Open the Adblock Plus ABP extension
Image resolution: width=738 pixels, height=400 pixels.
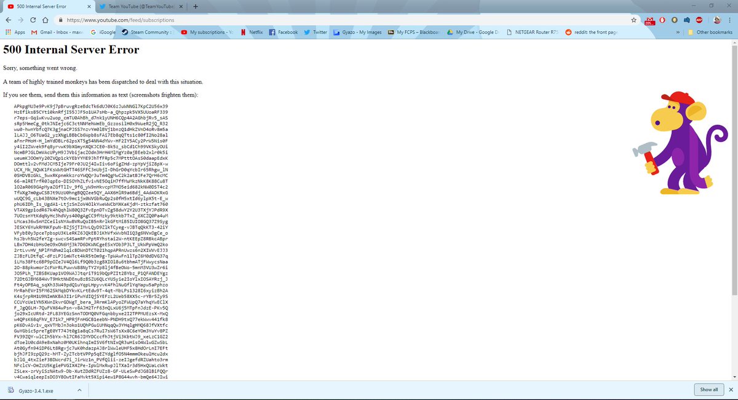pos(699,20)
